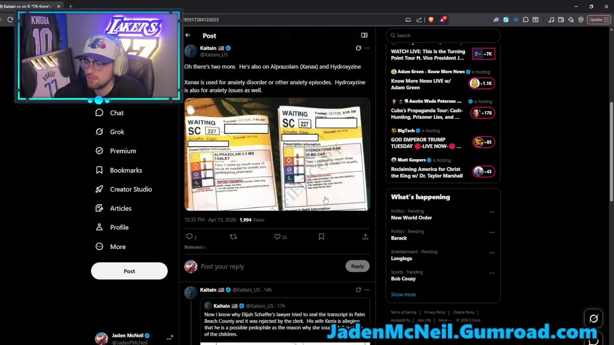614x345 pixels.
Task: Open Terms of Service link
Action: (x=404, y=312)
